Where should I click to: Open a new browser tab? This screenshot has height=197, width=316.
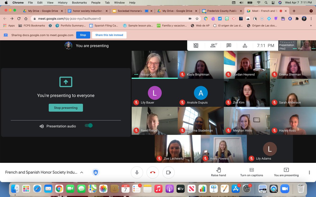[x=294, y=11]
